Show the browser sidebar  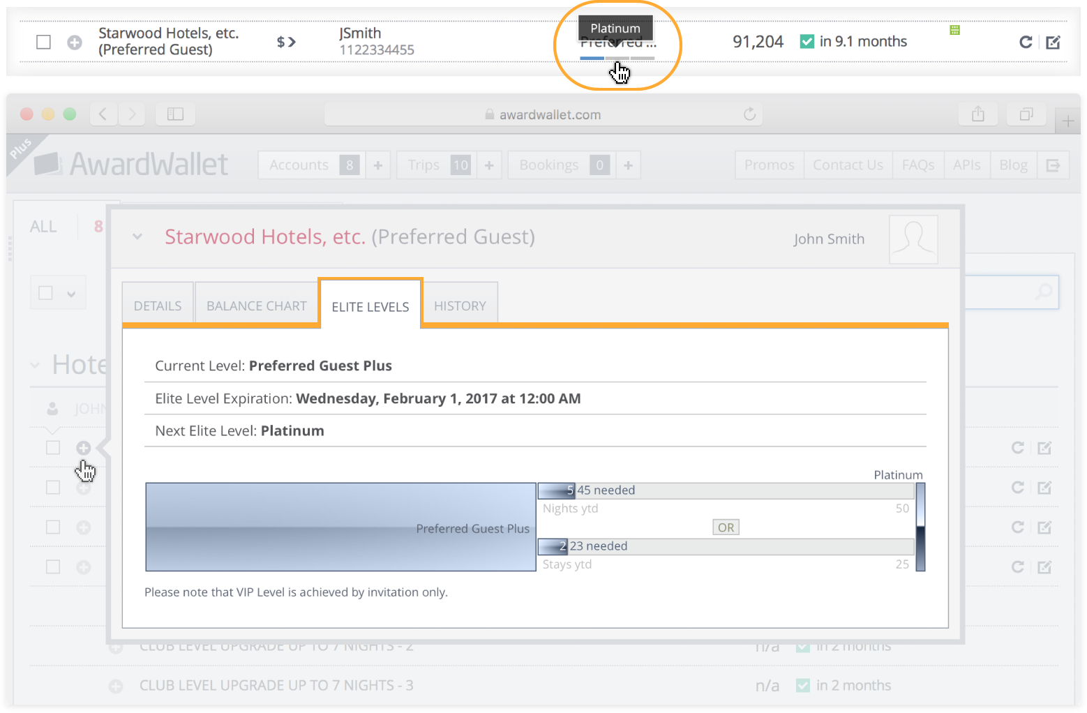click(175, 114)
